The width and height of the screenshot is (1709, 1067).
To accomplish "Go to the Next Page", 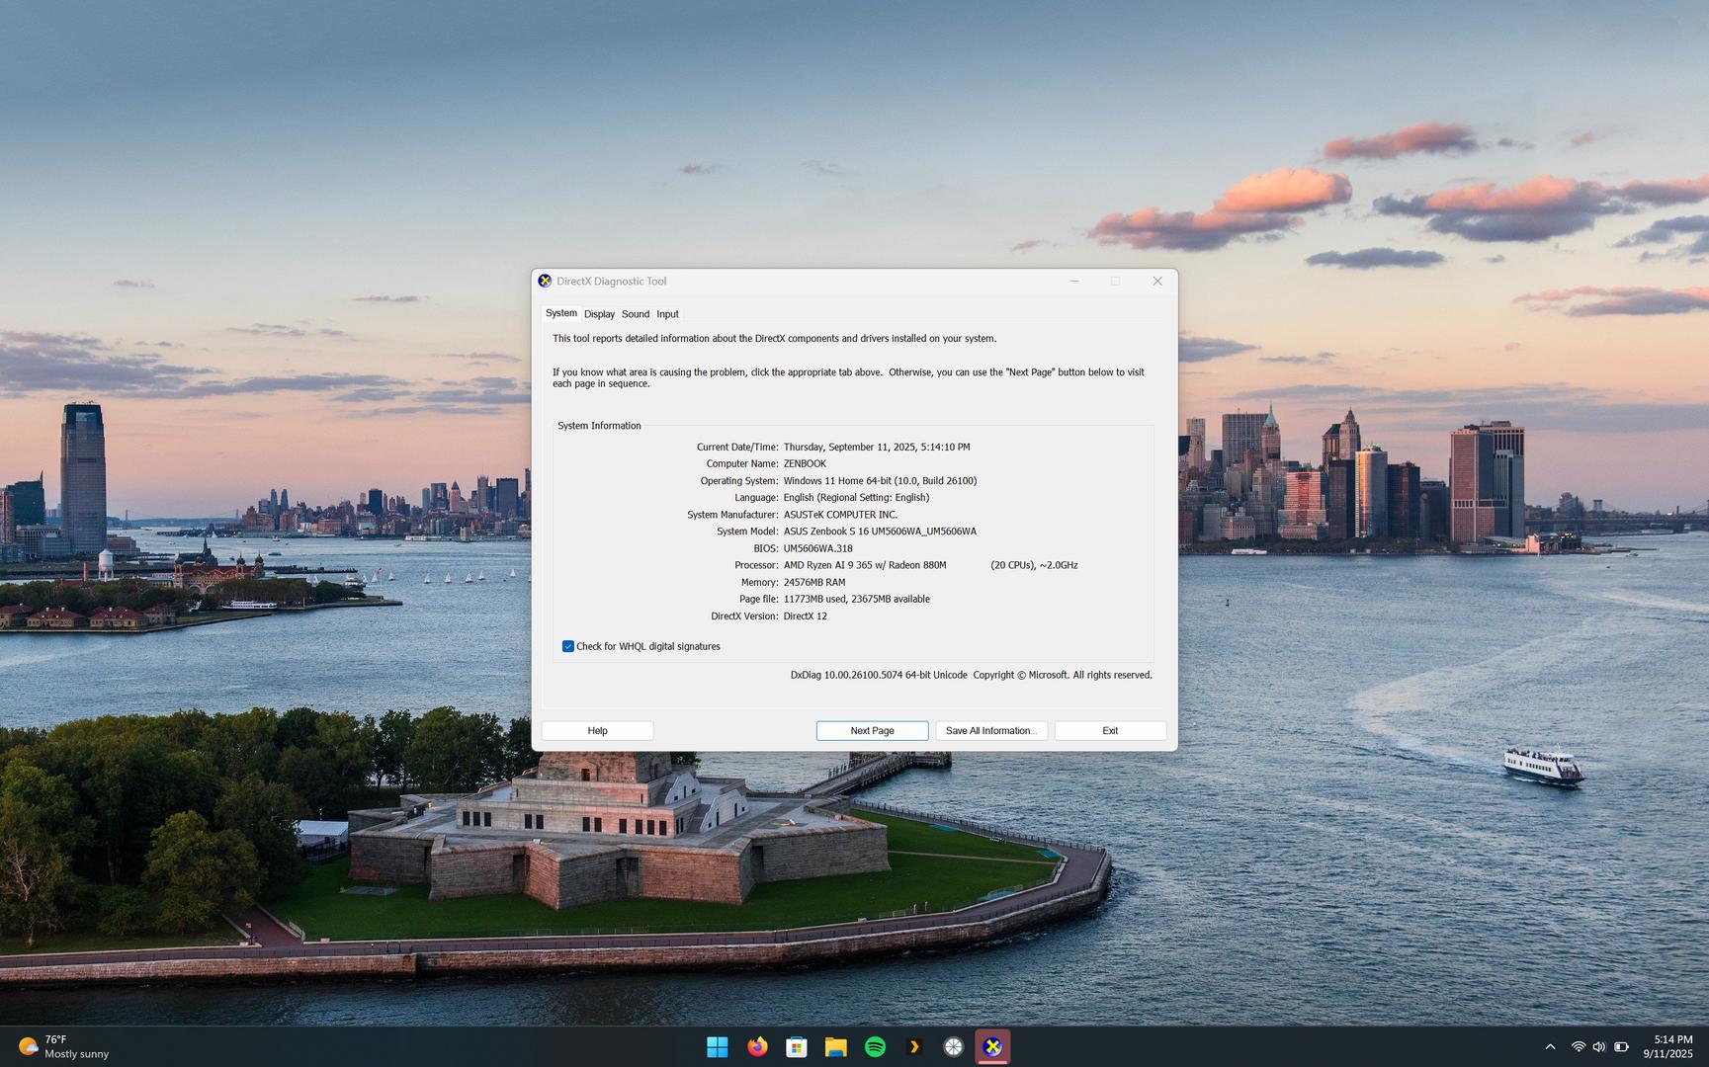I will tap(872, 731).
